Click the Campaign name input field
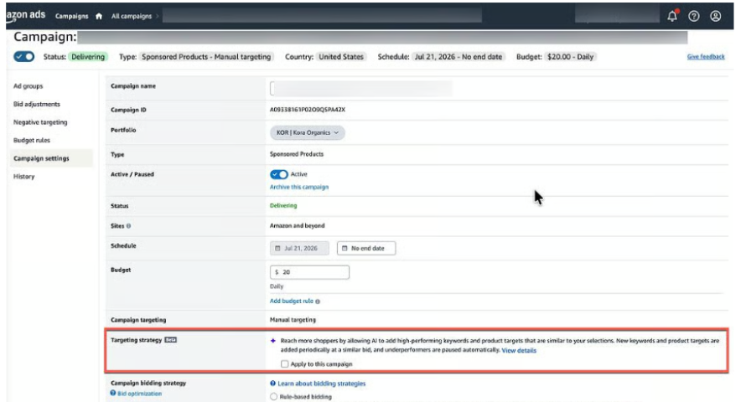This screenshot has height=402, width=751. [x=361, y=89]
